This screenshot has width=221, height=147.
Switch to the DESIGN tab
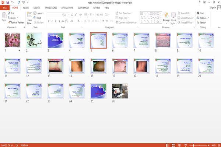[37, 8]
